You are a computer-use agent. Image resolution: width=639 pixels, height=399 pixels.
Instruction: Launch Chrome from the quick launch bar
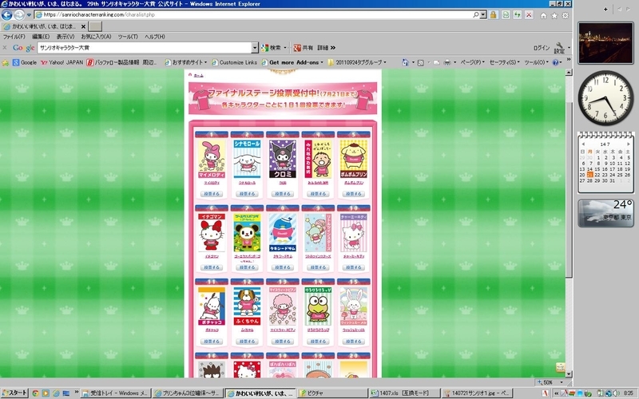[35, 393]
